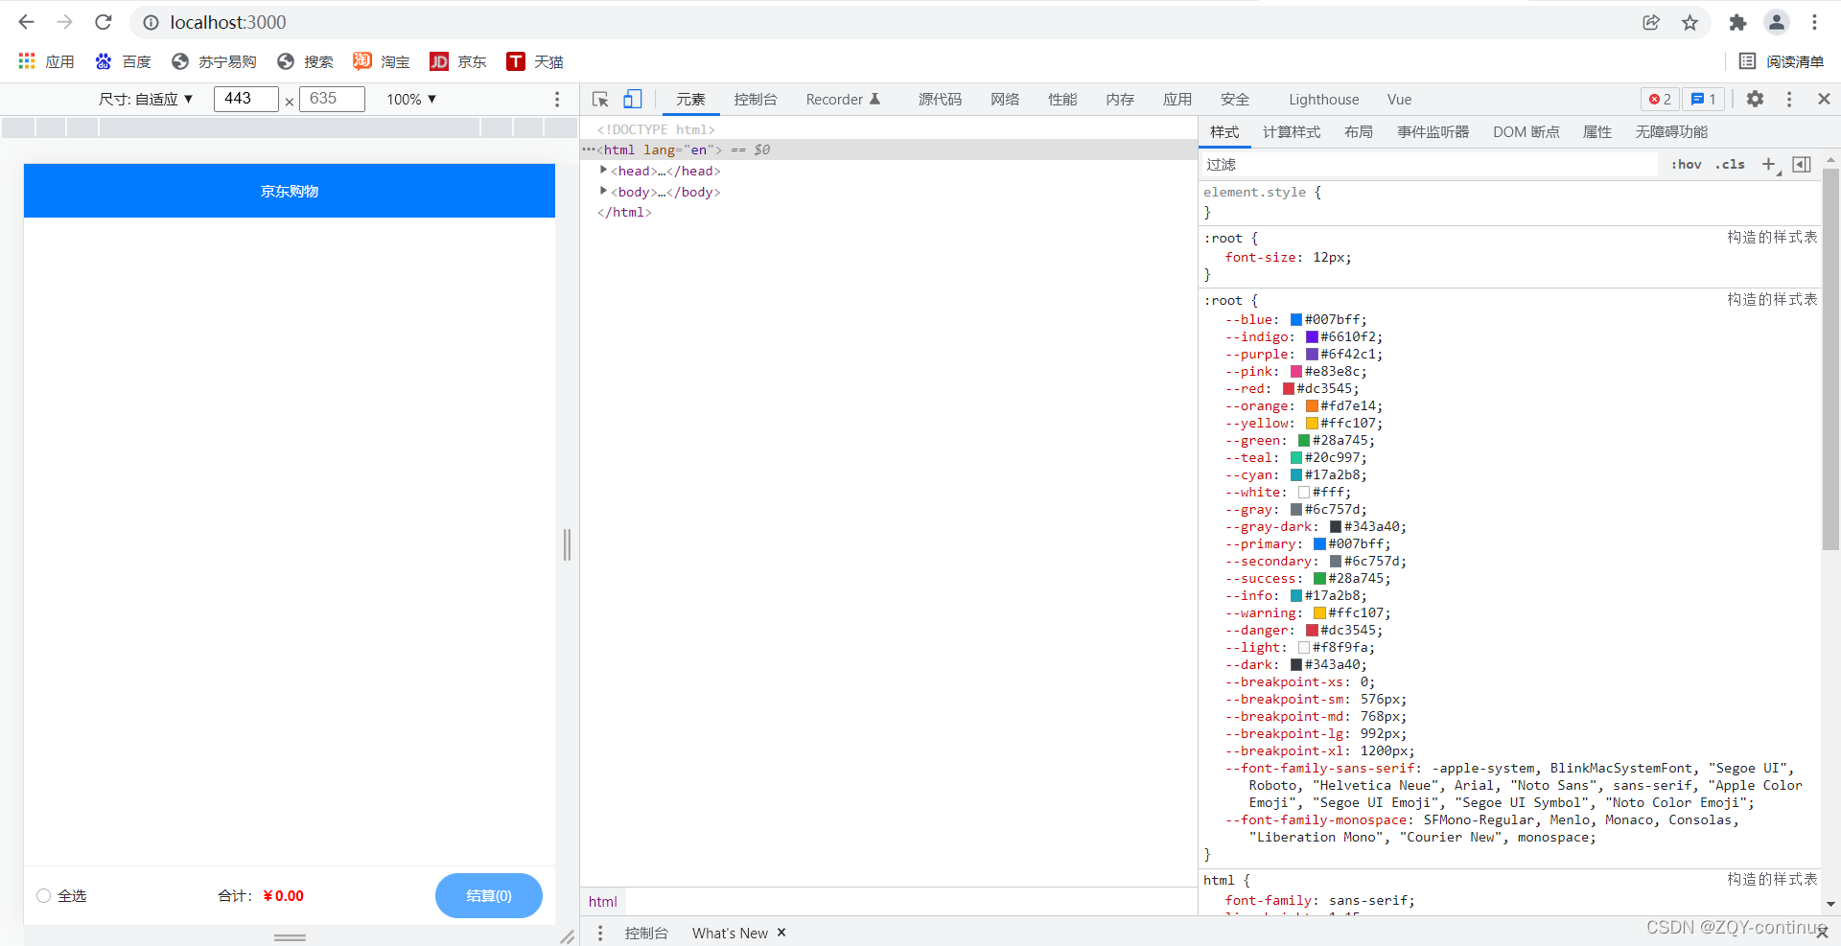Switch to the 控制台 tab
The image size is (1841, 946).
pyautogui.click(x=756, y=99)
